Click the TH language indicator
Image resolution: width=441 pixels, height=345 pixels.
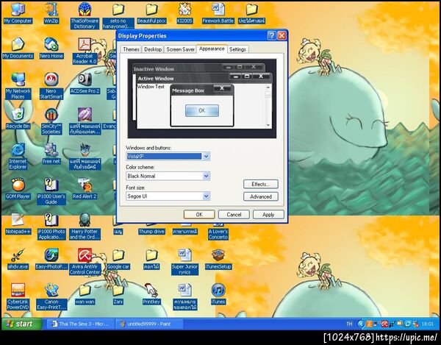pyautogui.click(x=349, y=324)
